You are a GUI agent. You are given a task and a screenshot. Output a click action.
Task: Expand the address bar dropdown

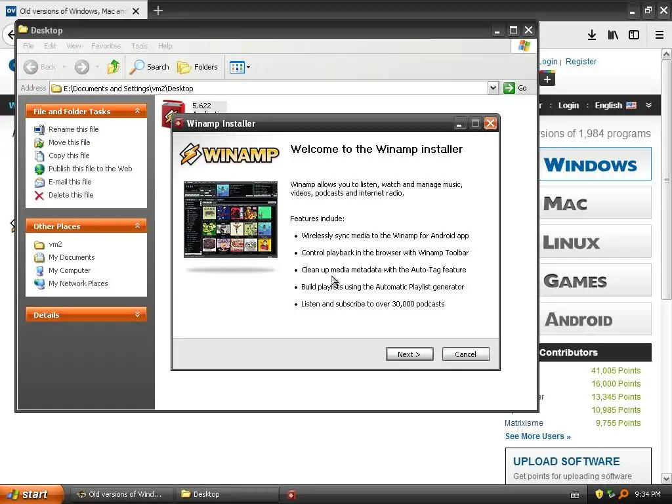[493, 88]
